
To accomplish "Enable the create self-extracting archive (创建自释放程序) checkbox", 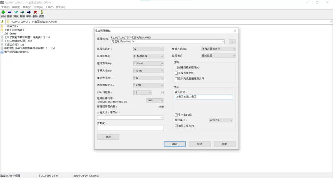I will tap(176, 67).
